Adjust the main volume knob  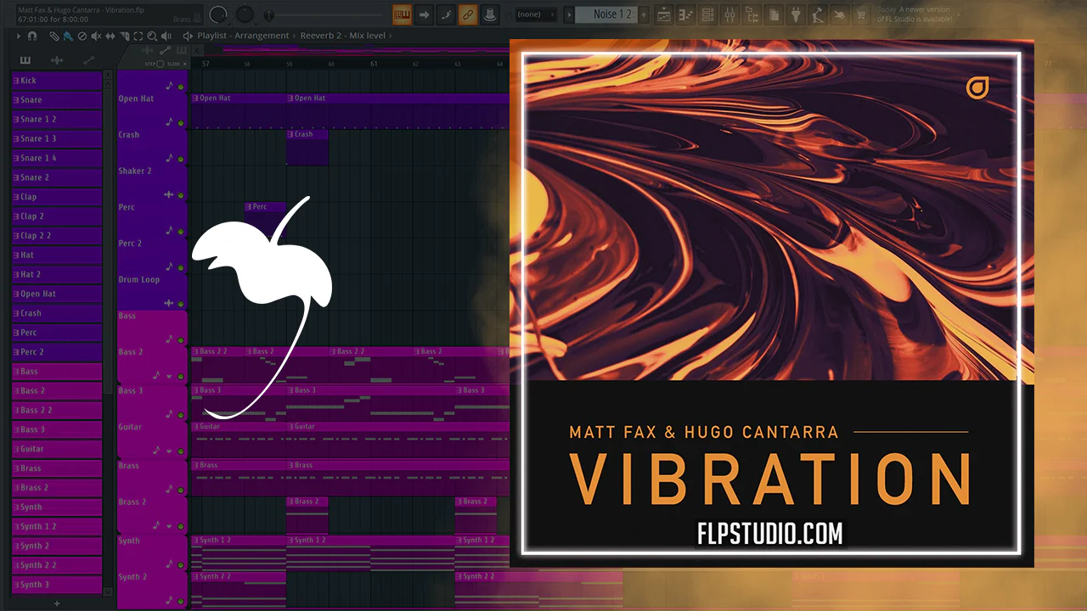tap(218, 14)
